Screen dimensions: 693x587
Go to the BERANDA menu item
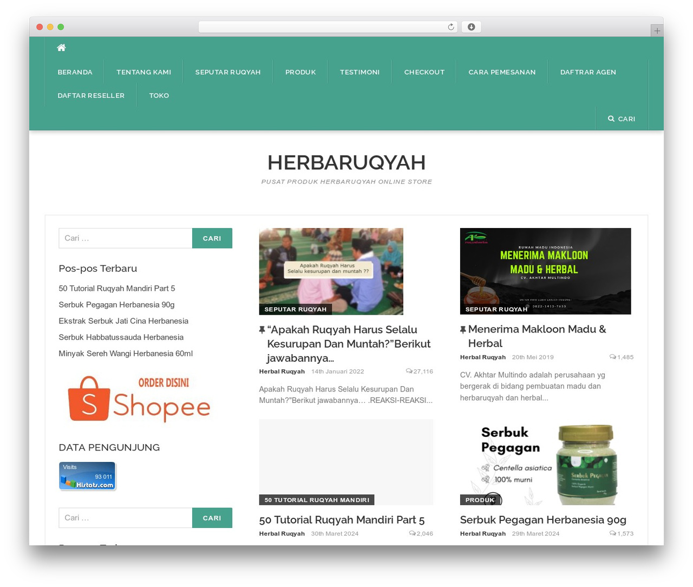pos(75,72)
